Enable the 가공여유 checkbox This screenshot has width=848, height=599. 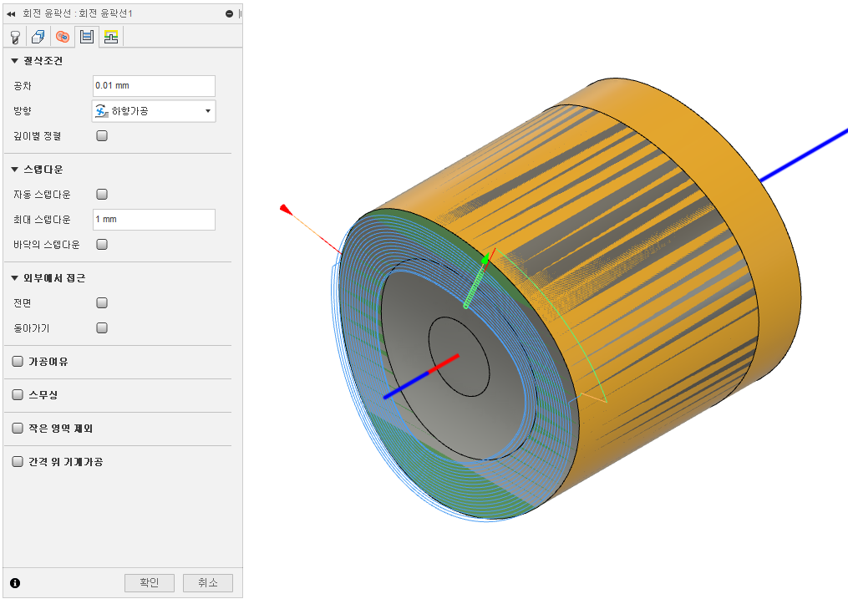(x=18, y=361)
